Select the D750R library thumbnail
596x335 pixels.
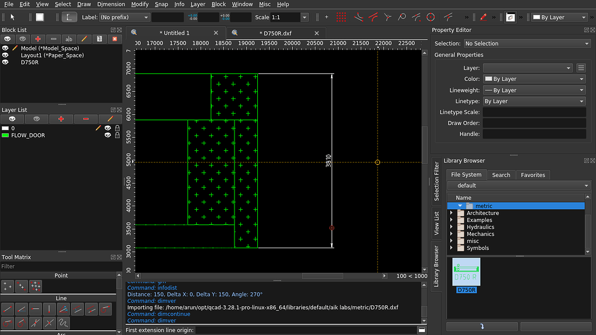click(x=466, y=276)
